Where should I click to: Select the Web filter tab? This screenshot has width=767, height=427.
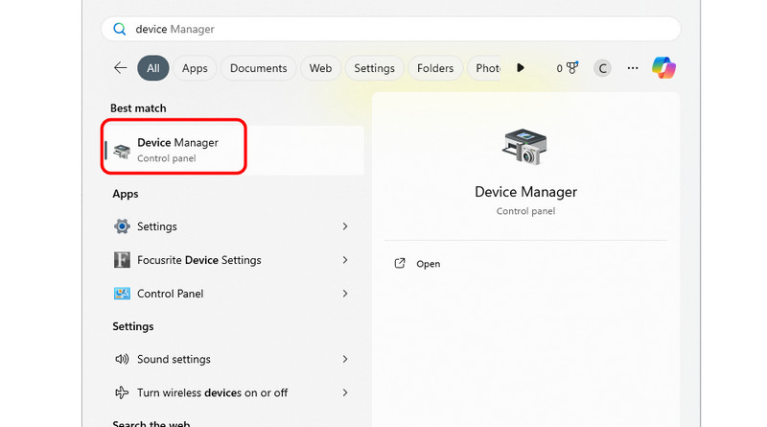(x=320, y=68)
